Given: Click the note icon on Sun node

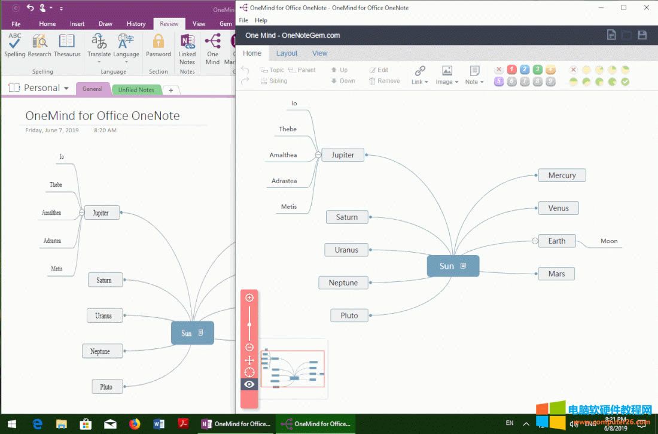Looking at the screenshot, I should (463, 266).
